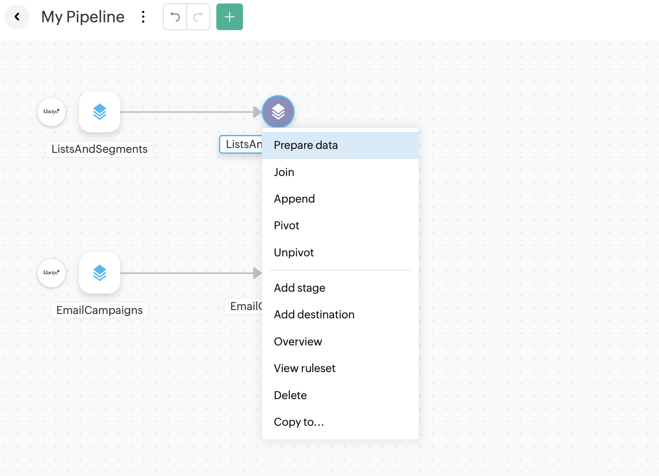Click the green plus add button
This screenshot has height=476, width=659.
tap(229, 17)
